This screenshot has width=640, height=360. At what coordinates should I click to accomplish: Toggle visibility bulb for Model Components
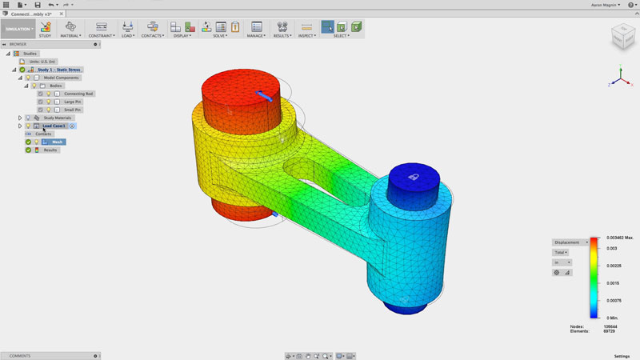point(28,78)
